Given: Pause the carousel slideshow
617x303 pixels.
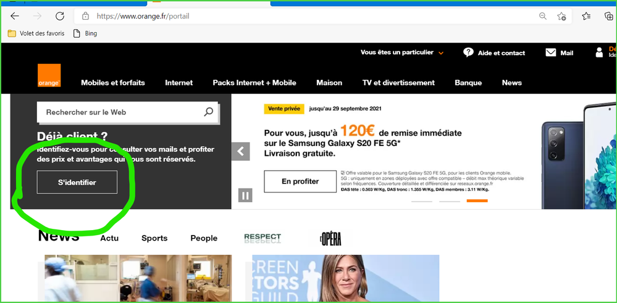Looking at the screenshot, I should point(245,195).
